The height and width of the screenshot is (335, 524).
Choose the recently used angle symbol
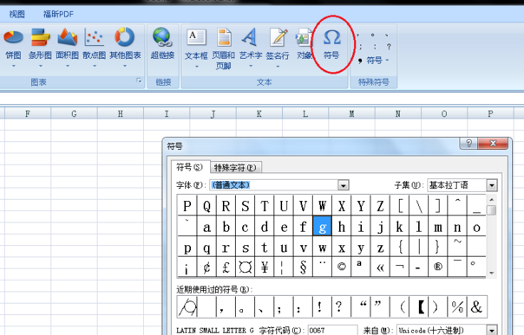coord(187,306)
